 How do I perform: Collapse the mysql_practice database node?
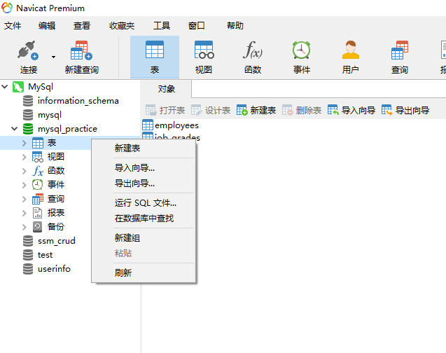click(x=14, y=129)
